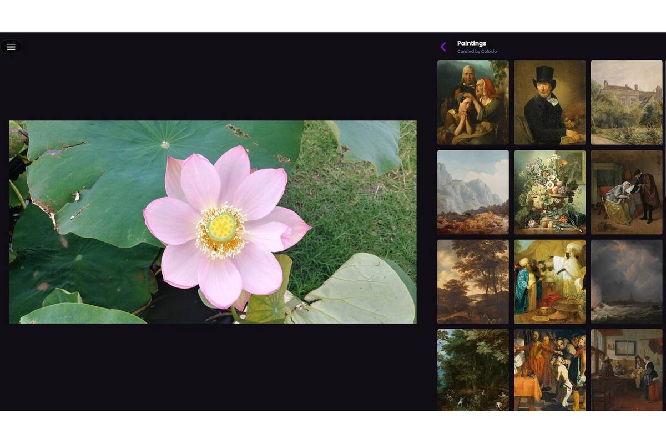Select the flower still life painting
Image resolution: width=666 pixels, height=444 pixels.
pyautogui.click(x=549, y=192)
